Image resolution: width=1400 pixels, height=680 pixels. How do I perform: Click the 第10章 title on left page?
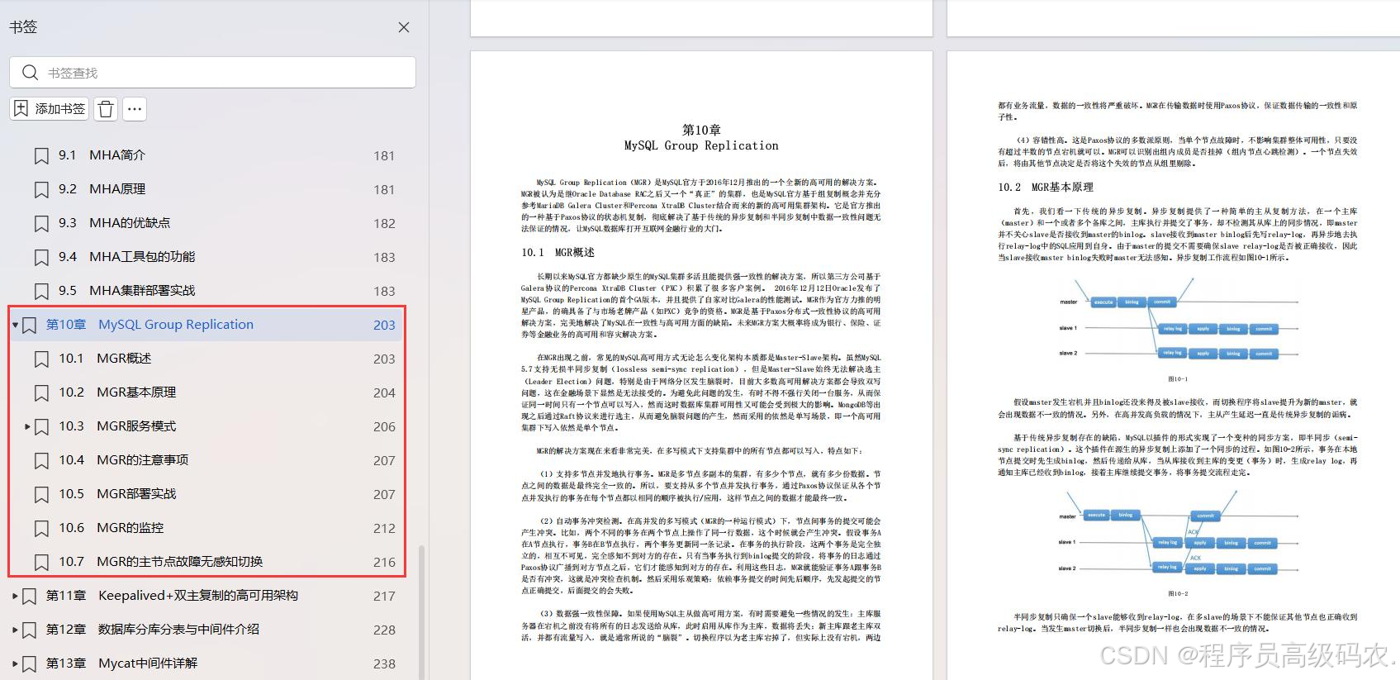click(x=701, y=130)
